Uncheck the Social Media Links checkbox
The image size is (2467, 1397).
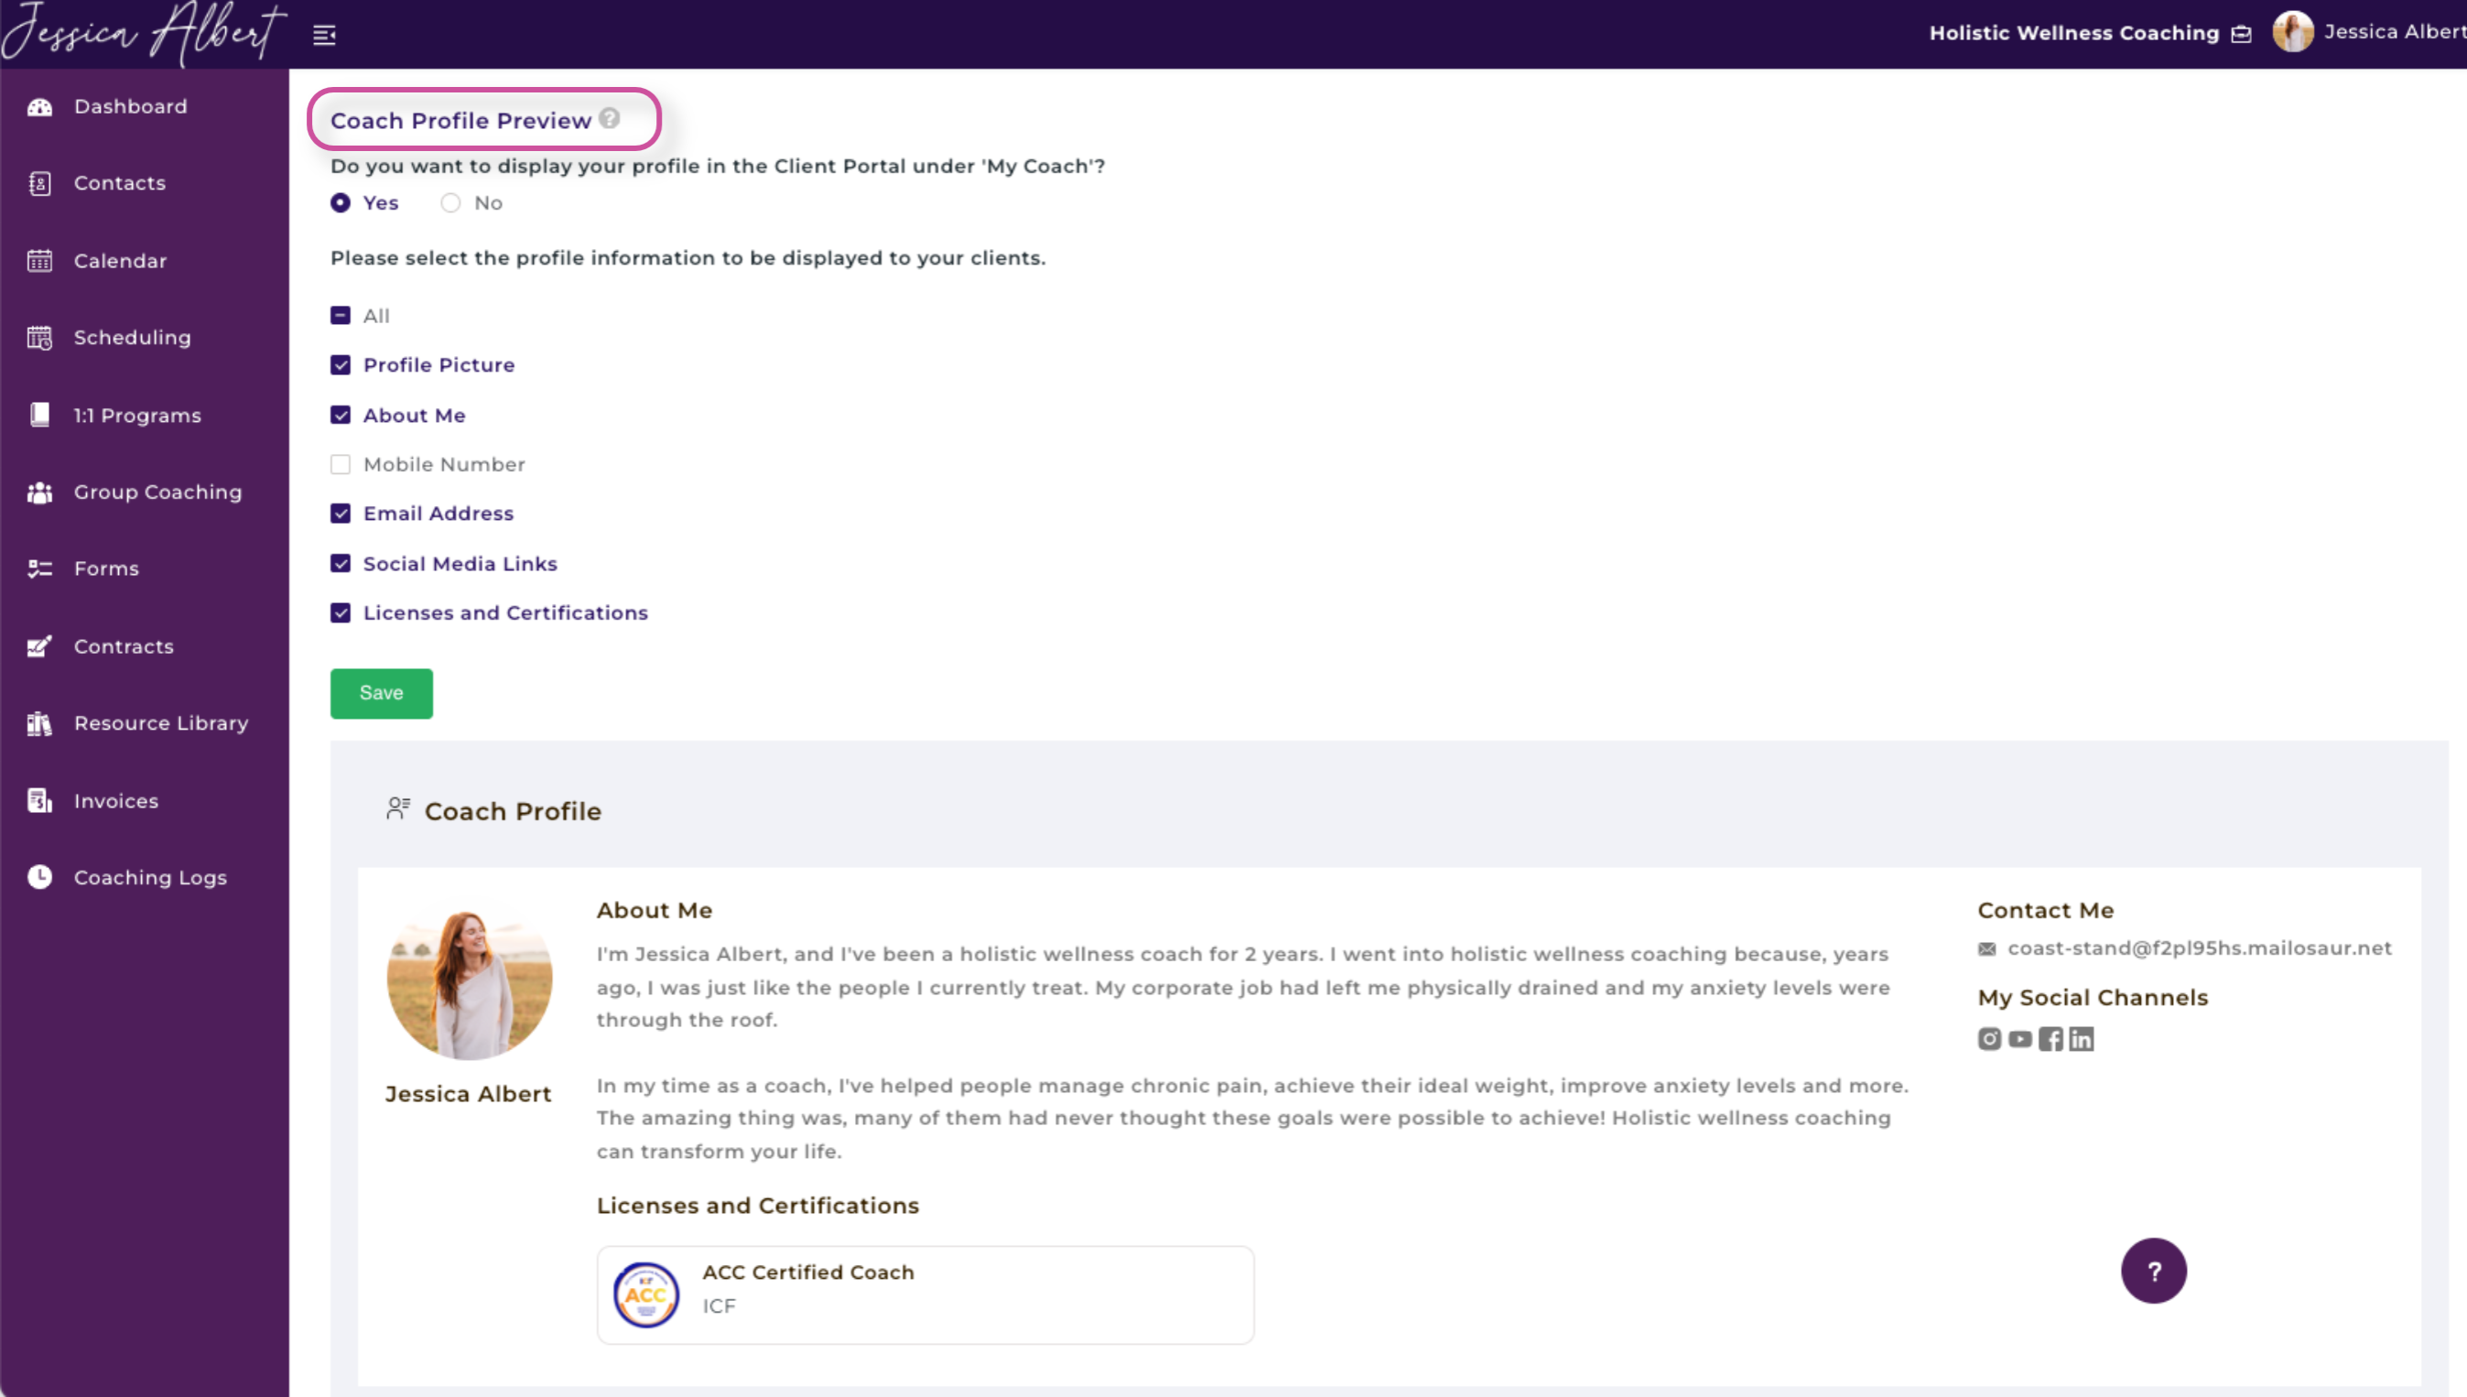tap(341, 564)
